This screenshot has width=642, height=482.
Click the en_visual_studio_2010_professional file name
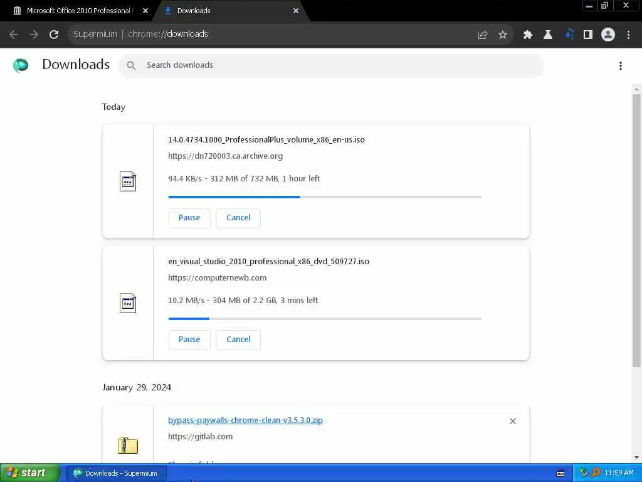tap(268, 262)
